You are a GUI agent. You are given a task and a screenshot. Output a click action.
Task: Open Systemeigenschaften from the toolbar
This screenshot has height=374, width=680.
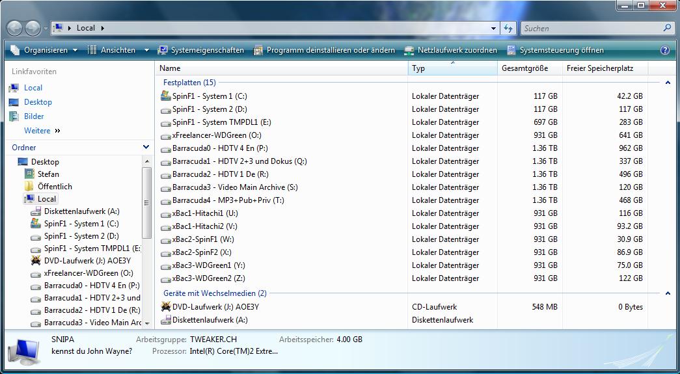pyautogui.click(x=201, y=50)
